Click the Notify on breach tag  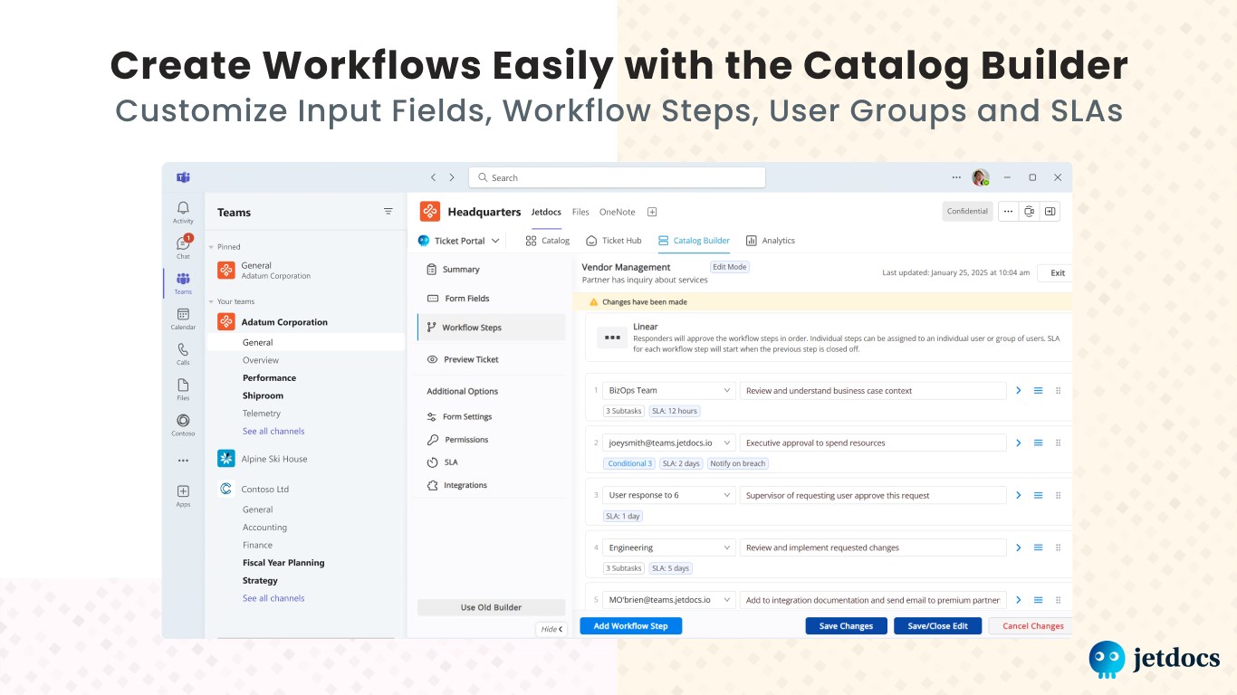(x=738, y=463)
